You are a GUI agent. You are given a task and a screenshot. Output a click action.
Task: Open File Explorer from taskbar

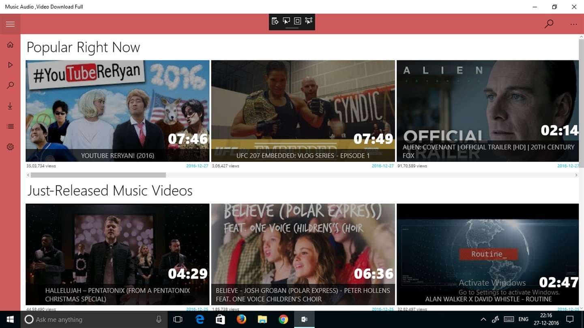262,319
